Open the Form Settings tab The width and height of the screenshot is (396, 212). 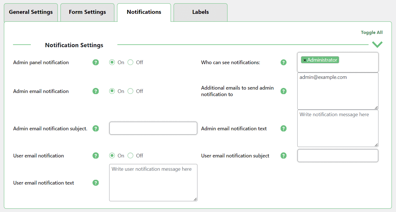point(87,12)
